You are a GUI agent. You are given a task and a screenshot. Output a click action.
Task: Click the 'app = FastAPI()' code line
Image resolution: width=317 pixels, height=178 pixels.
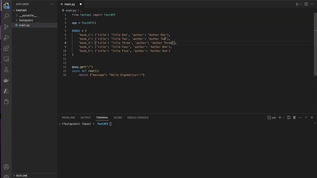84,23
